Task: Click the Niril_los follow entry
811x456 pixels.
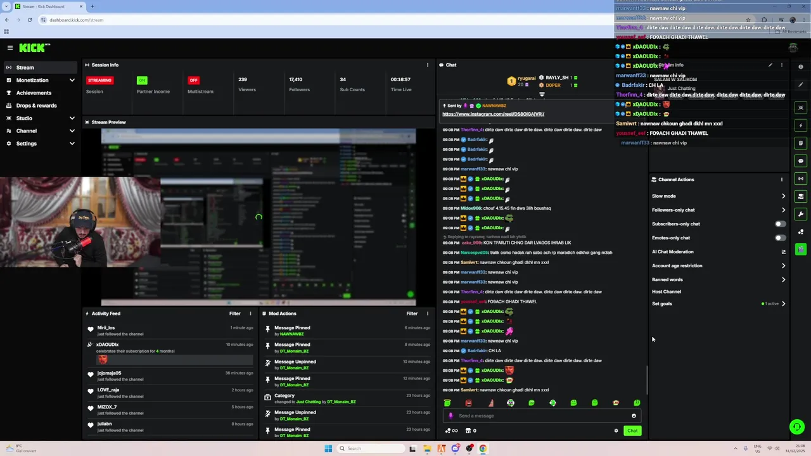Action: 171,331
